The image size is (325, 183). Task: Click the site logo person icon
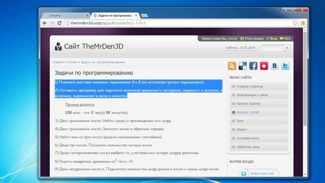point(58,46)
